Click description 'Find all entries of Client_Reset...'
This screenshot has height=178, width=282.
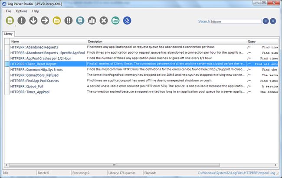[x=166, y=64]
